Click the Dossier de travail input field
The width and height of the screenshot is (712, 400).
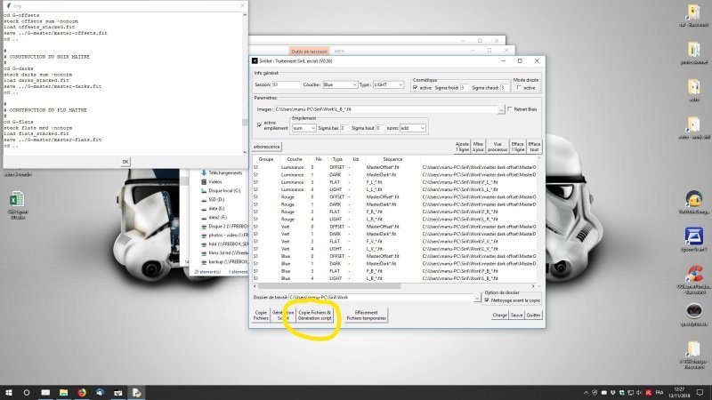381,298
